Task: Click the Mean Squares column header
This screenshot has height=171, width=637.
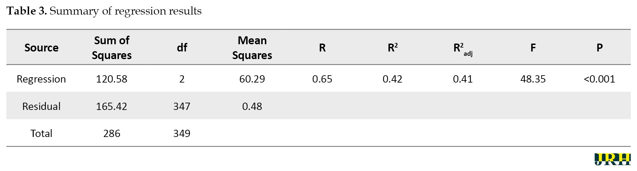Action: [252, 48]
